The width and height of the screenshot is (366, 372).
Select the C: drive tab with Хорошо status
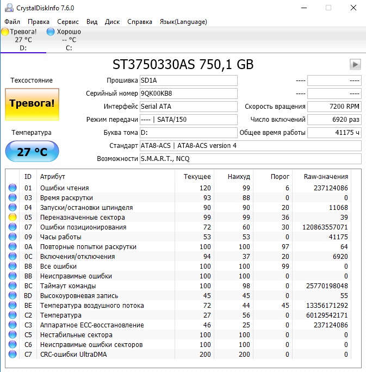coord(69,40)
